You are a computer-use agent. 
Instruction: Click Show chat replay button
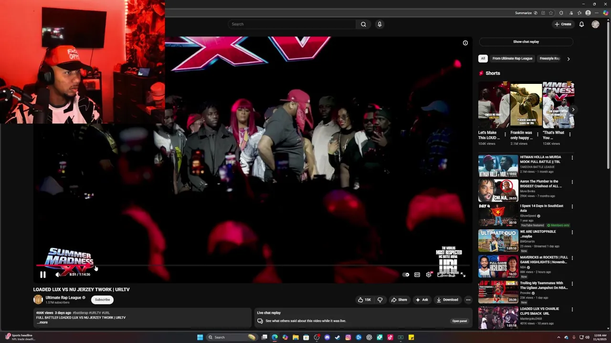click(526, 42)
